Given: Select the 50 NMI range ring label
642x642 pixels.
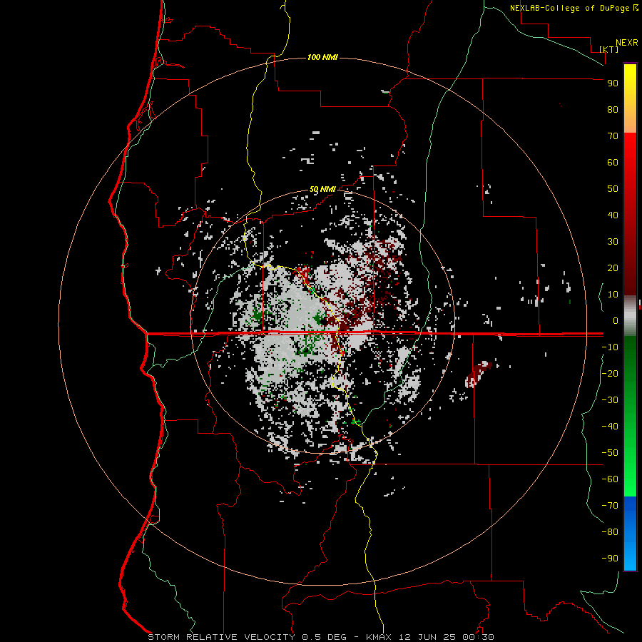Looking at the screenshot, I should [x=322, y=189].
